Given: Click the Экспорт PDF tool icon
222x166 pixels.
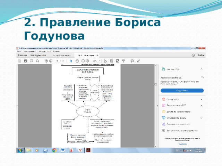Looking at the screenshot, I should (x=163, y=69).
